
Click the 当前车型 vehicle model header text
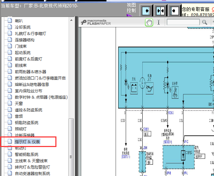point(39,6)
